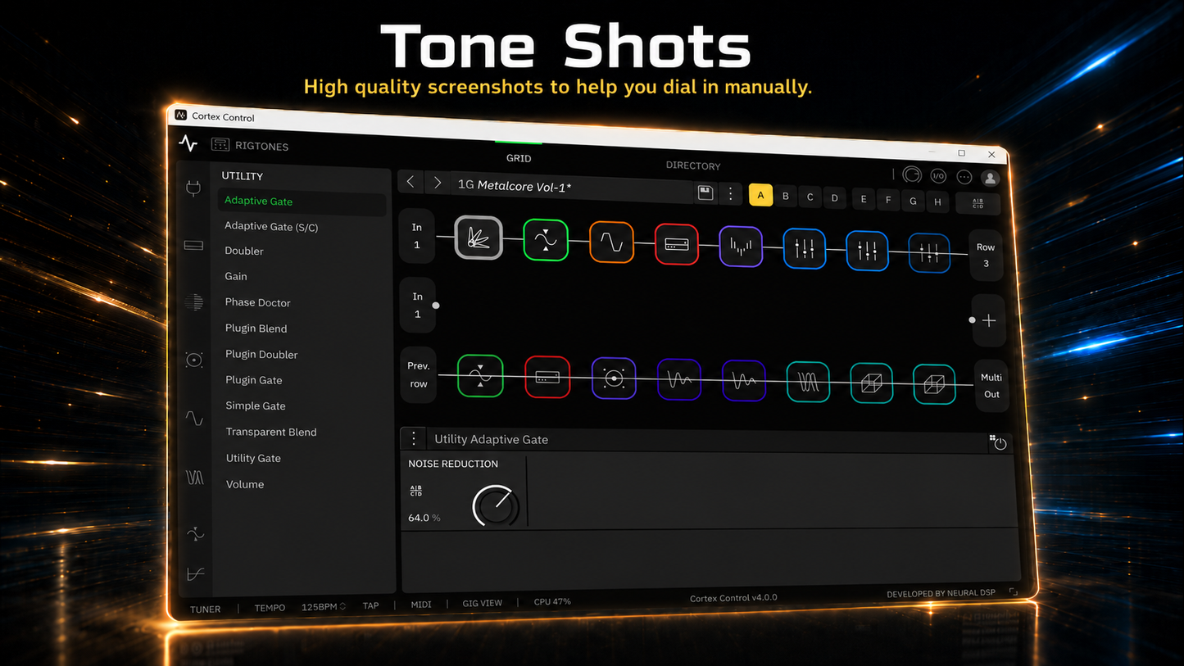This screenshot has height=666, width=1184.
Task: Open the Multi Out output selector
Action: click(x=991, y=386)
